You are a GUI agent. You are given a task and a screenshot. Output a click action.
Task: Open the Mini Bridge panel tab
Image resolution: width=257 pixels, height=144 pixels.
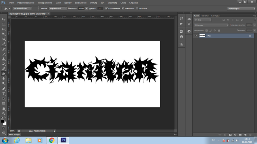coord(14,134)
